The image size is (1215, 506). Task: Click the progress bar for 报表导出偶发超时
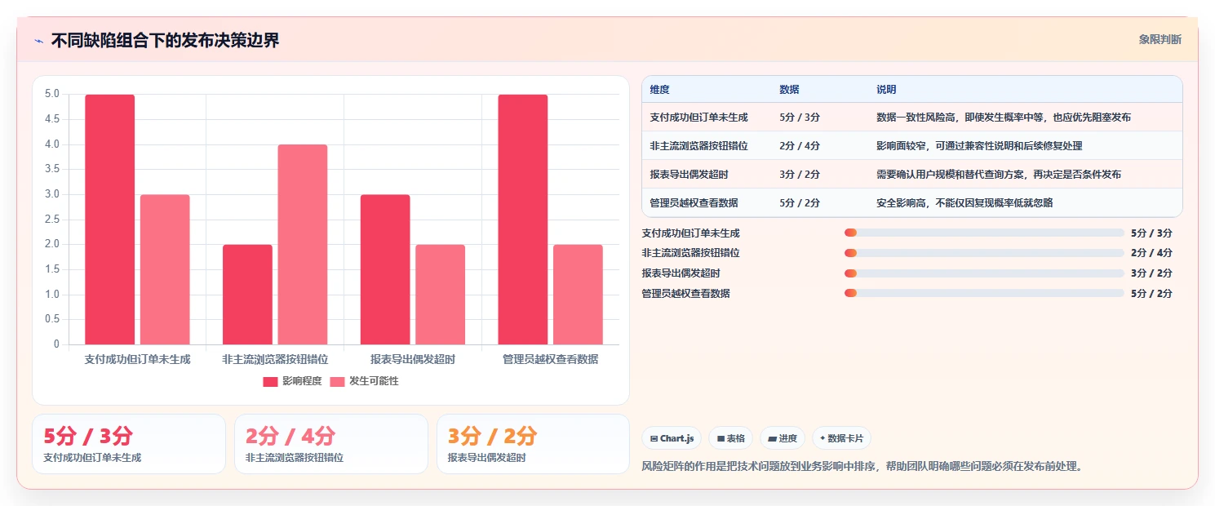click(984, 273)
